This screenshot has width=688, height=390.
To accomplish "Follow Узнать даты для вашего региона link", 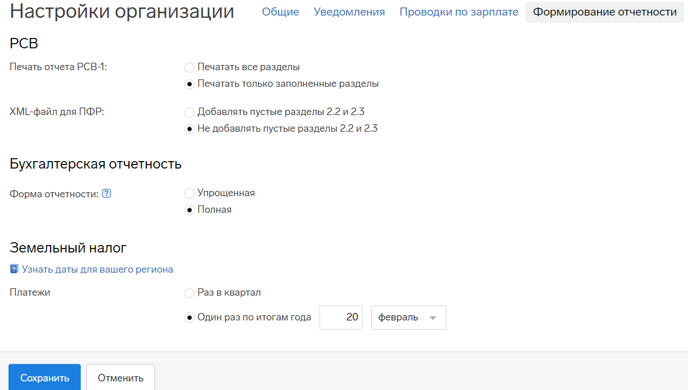I will (x=97, y=269).
